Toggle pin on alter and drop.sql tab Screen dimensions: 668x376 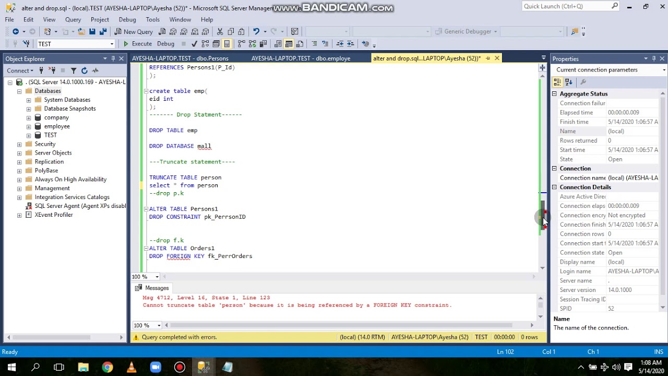point(488,58)
